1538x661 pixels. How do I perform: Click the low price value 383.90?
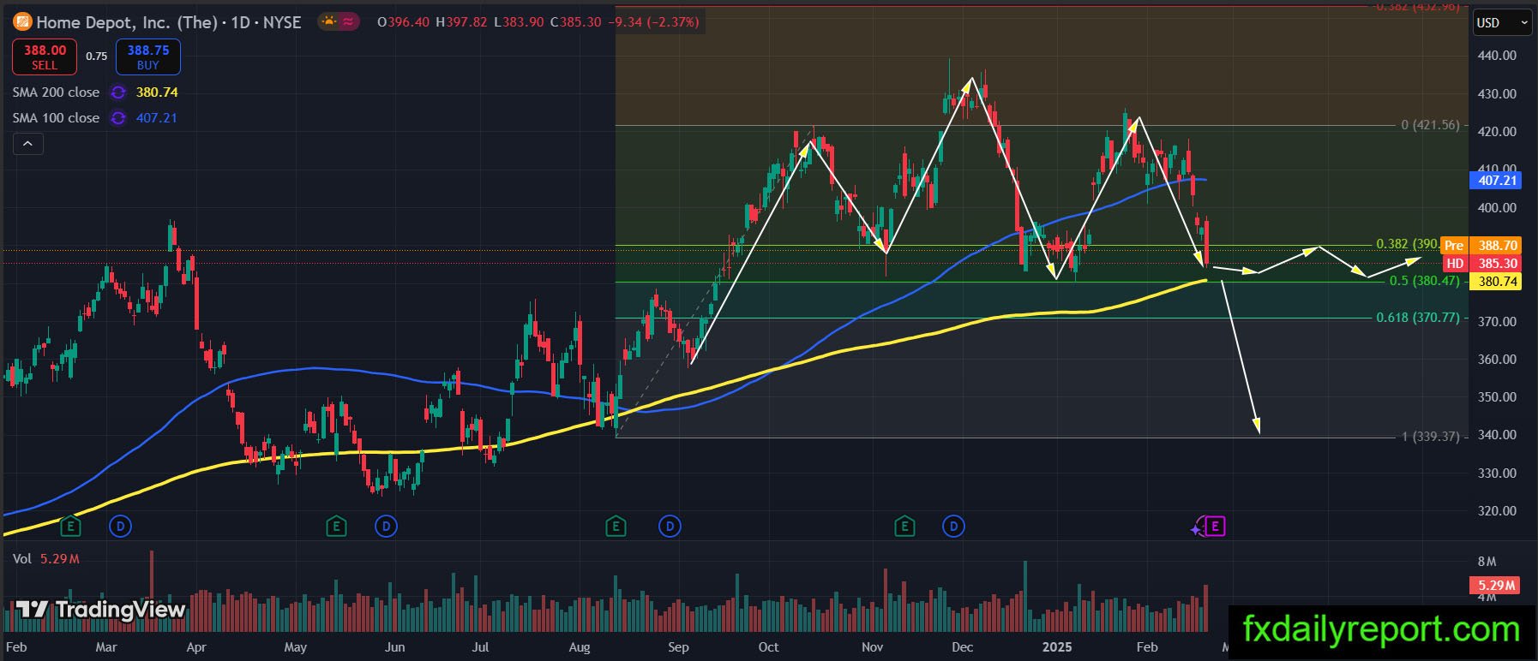(523, 22)
